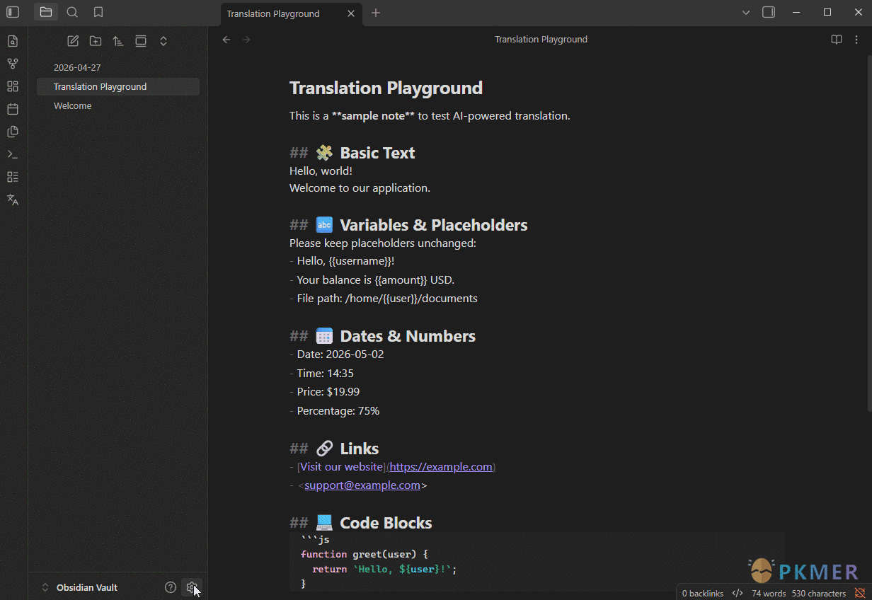
Task: Open the search magnifier icon
Action: (72, 12)
